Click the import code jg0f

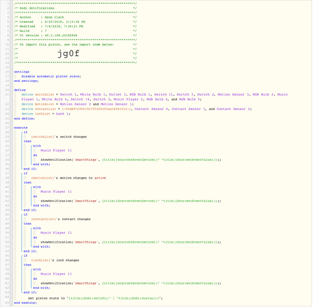pyautogui.click(x=68, y=54)
